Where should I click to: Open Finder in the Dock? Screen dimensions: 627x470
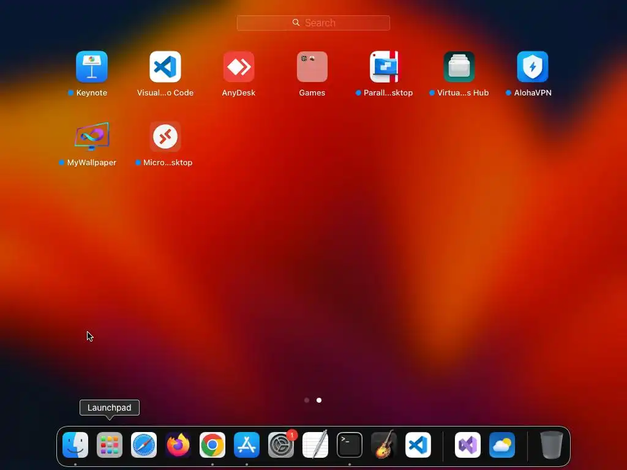point(75,445)
